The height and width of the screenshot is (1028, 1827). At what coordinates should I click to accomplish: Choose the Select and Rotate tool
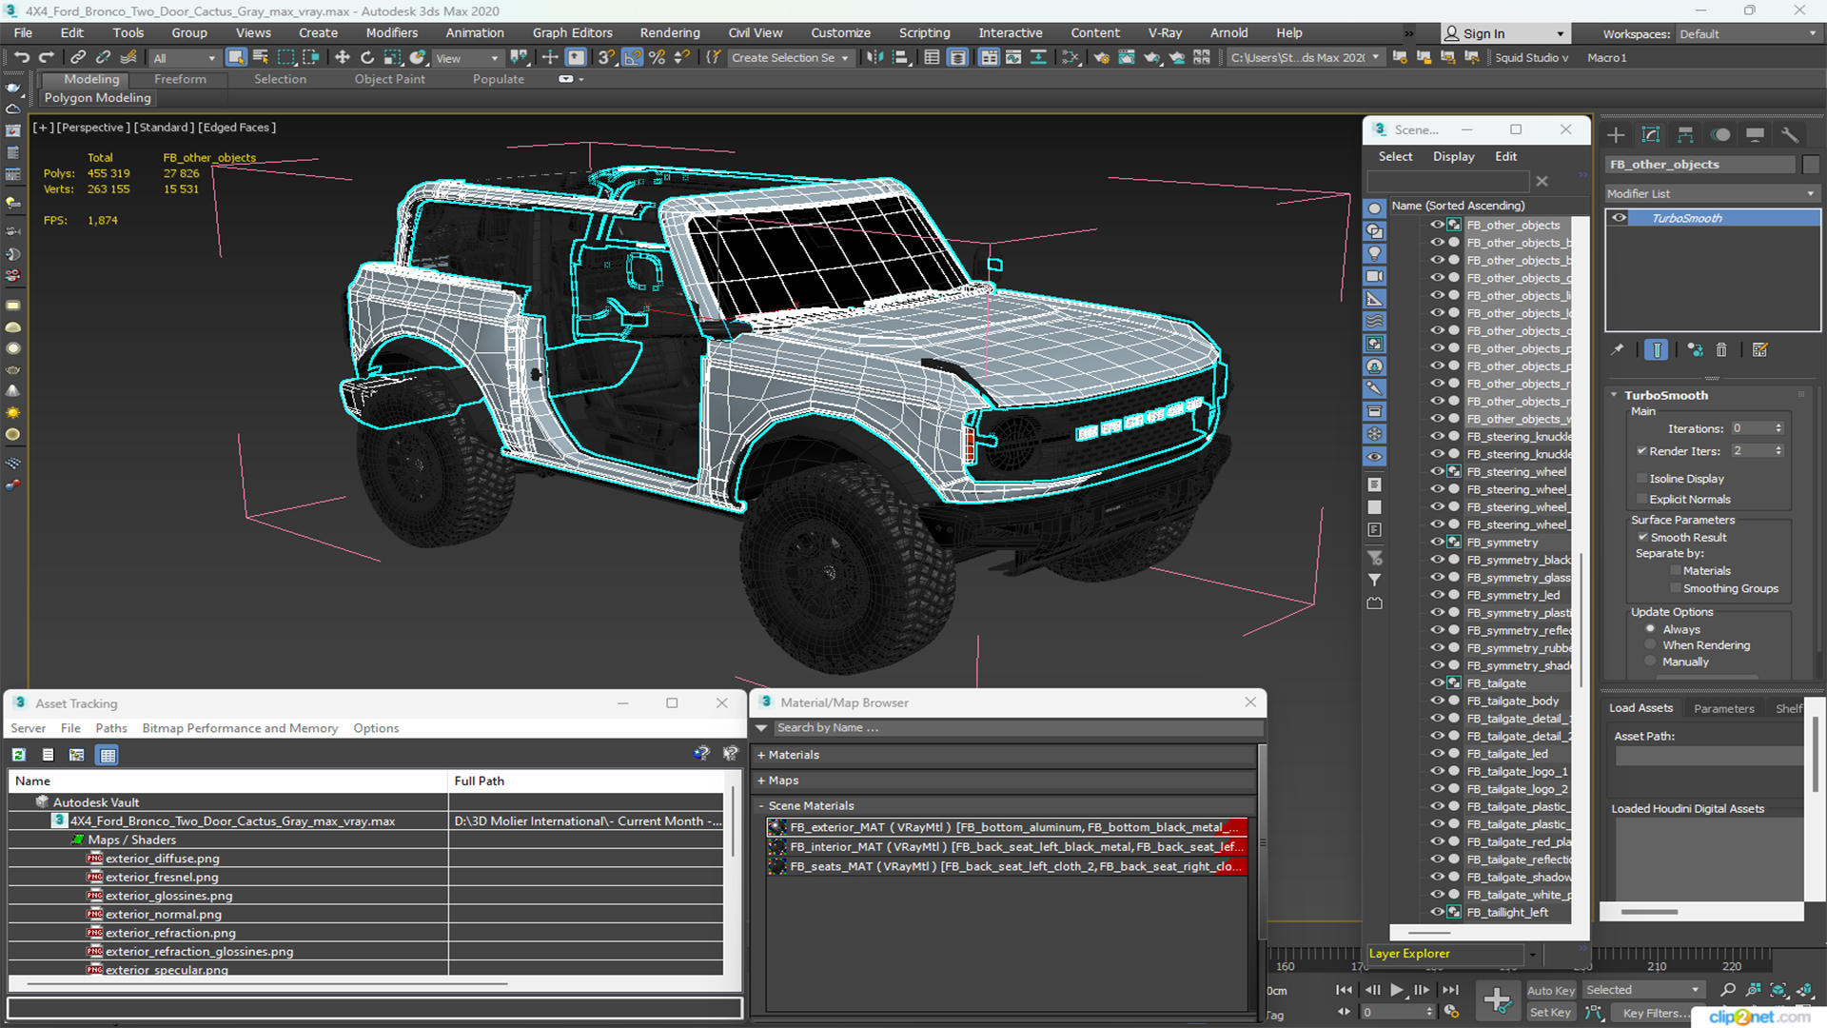click(x=367, y=58)
